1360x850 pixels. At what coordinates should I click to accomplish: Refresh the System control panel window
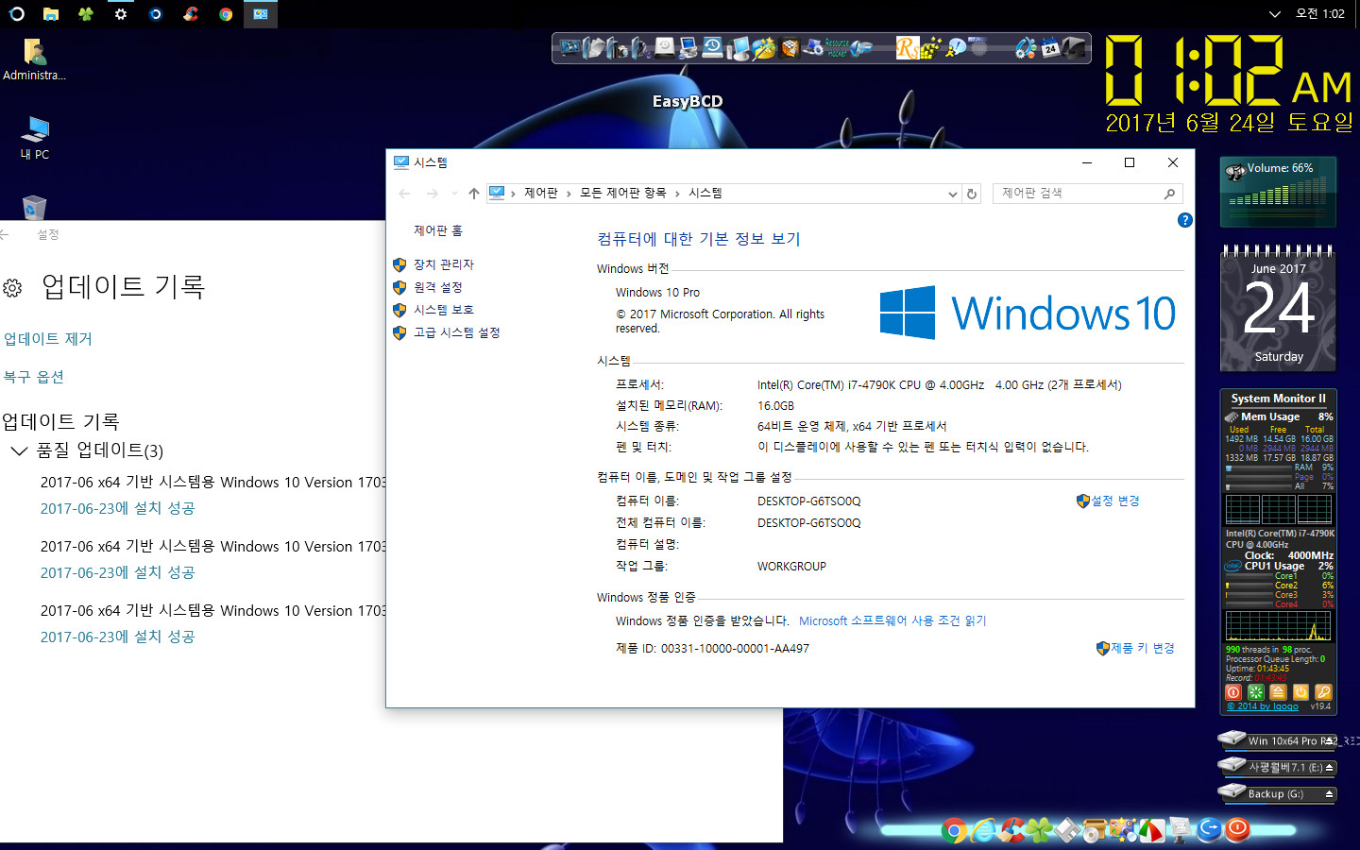(x=972, y=194)
